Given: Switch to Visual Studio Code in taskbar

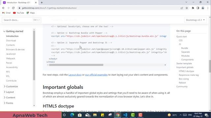Looking at the screenshot, I should click(125, 115).
